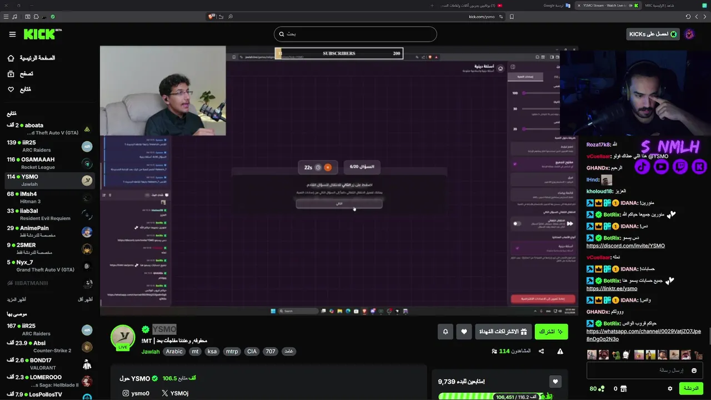The width and height of the screenshot is (711, 400).
Task: Open the ysmo0 Instagram link
Action: (x=136, y=393)
